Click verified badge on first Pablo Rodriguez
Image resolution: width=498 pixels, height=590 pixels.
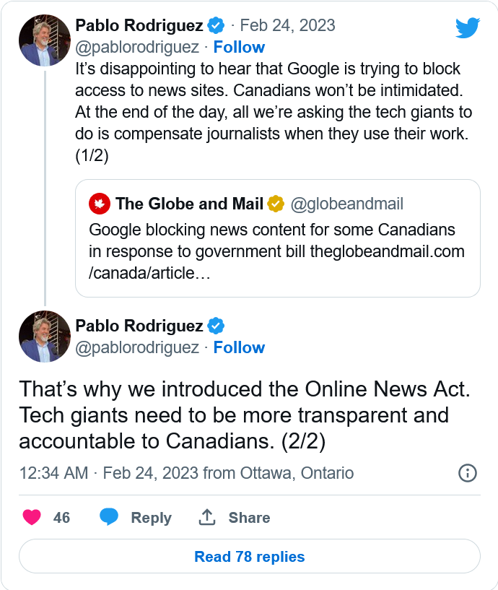point(216,25)
